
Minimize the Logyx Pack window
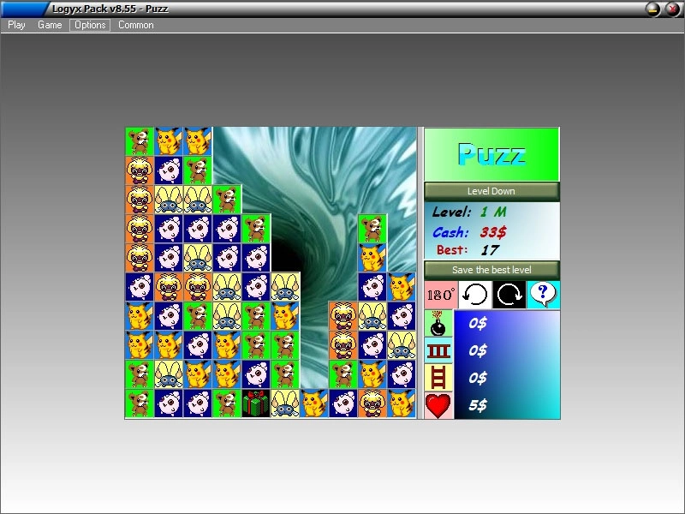point(653,9)
